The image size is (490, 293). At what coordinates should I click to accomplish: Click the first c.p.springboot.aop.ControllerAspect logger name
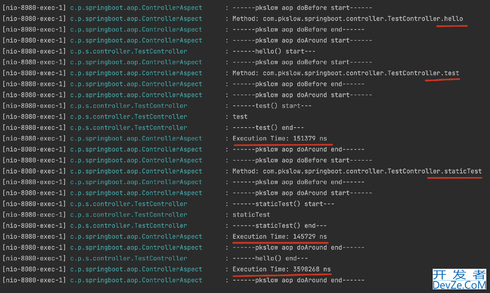click(136, 8)
